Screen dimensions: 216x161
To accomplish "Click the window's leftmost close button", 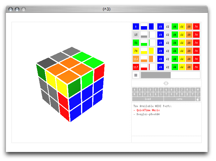I will click(x=11, y=9).
